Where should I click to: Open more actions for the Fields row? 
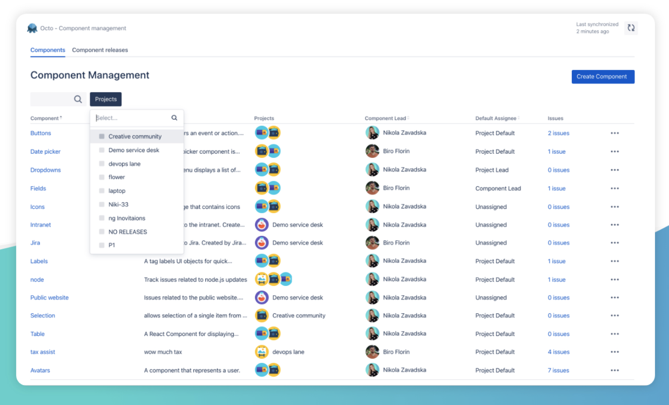coord(614,189)
